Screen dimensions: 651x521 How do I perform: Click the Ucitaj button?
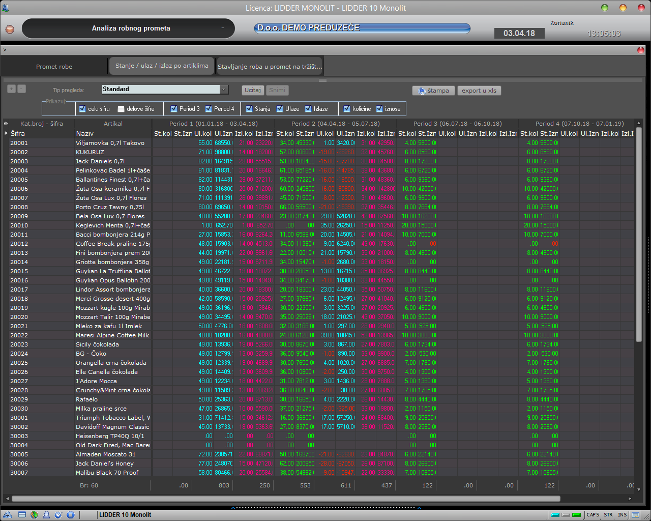(253, 90)
